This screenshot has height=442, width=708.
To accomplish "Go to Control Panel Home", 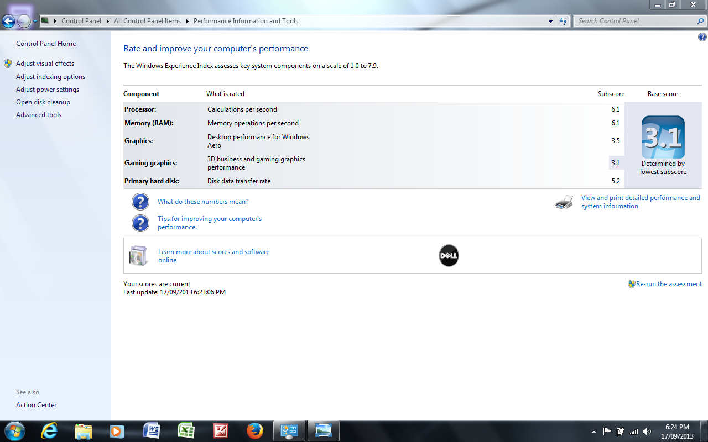I will 46,44.
